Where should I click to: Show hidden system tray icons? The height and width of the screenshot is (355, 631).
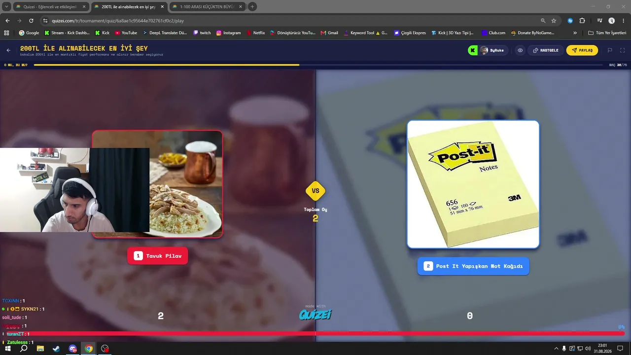[x=557, y=349]
